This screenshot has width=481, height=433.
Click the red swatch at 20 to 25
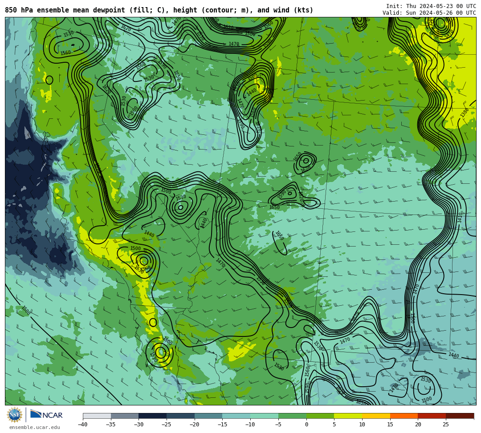tap(432, 416)
